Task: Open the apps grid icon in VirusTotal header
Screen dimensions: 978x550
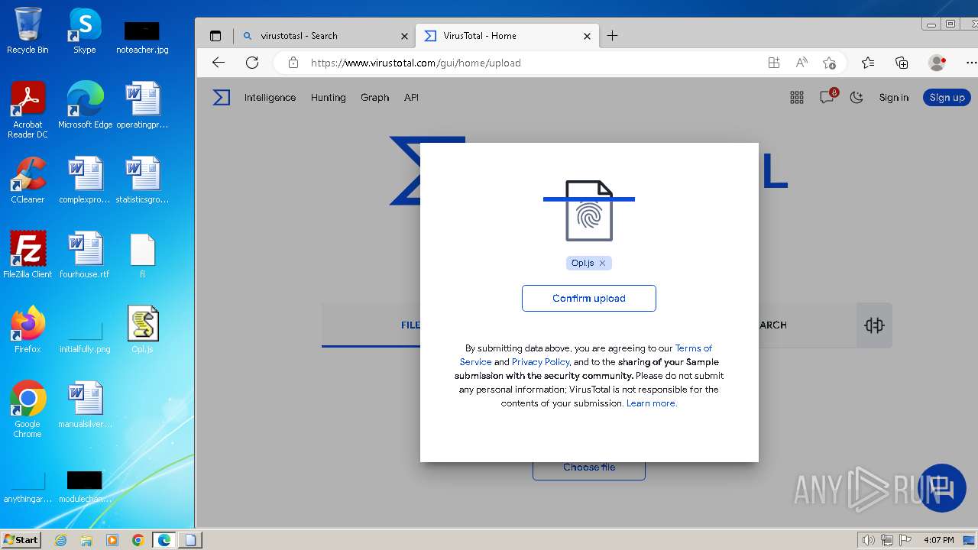Action: [x=797, y=97]
